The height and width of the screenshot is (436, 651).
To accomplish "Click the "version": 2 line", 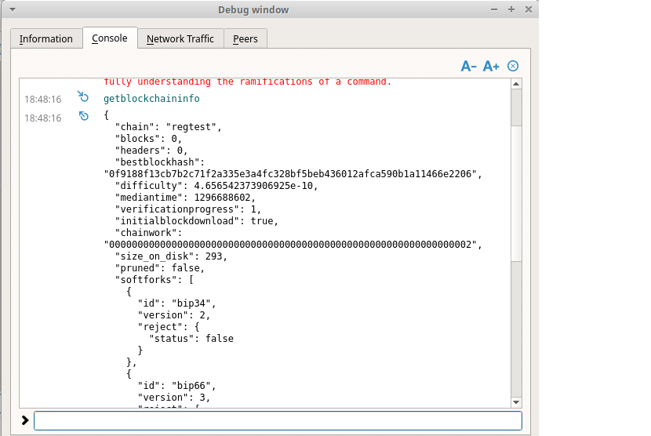I will click(x=174, y=314).
